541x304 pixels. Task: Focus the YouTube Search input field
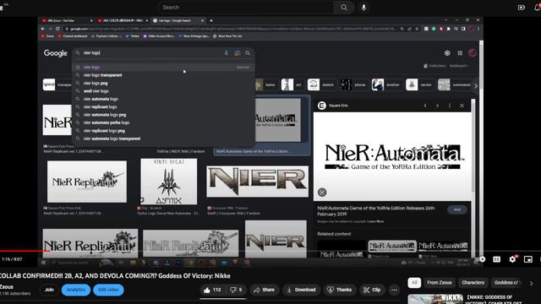tap(246, 8)
